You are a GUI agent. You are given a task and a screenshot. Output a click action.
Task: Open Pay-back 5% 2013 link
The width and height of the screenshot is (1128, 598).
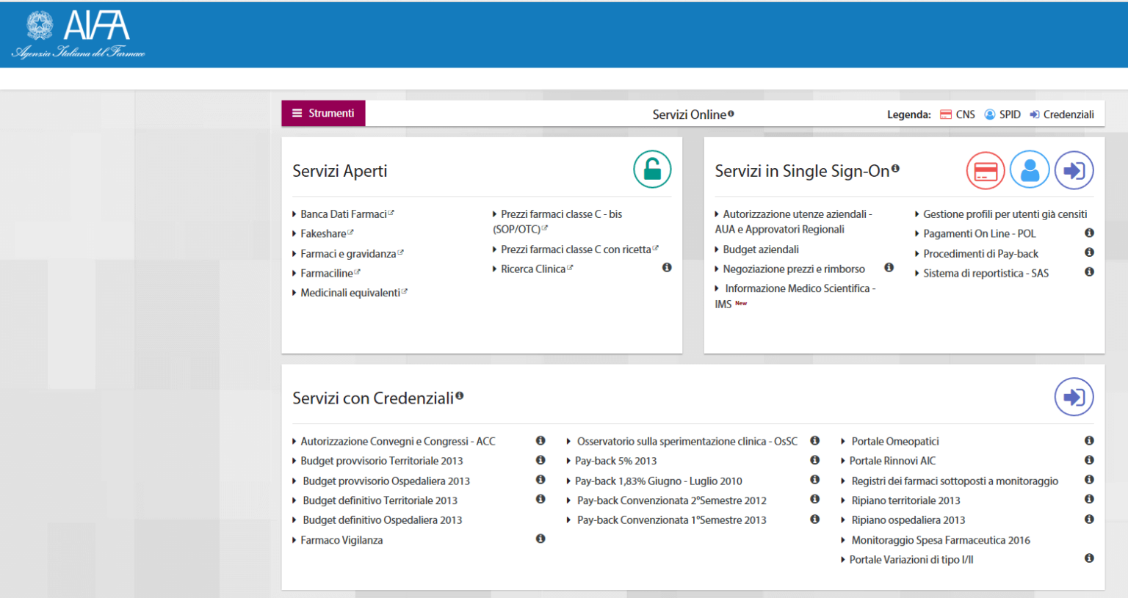point(615,461)
